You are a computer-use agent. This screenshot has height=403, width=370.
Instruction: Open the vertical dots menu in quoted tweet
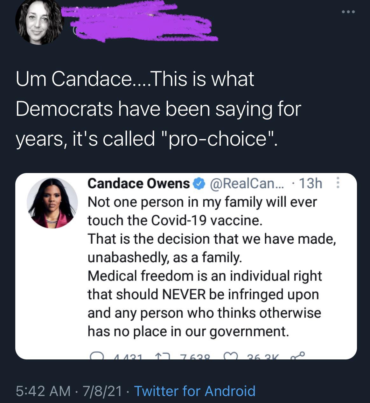pos(338,184)
